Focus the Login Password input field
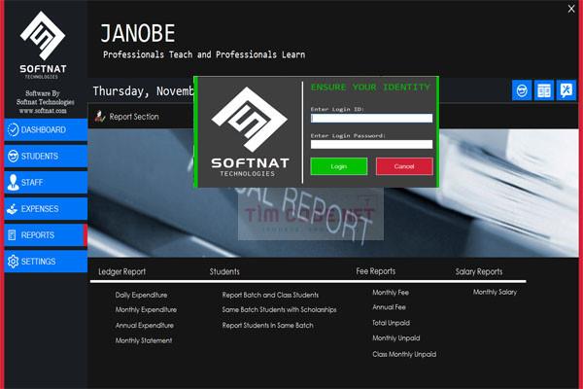 pos(371,145)
